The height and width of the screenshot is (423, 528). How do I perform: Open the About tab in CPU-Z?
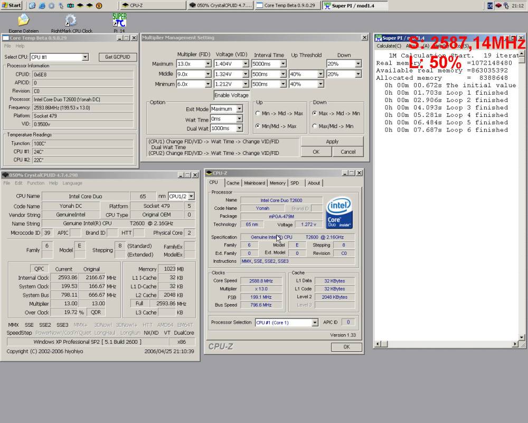coord(314,183)
